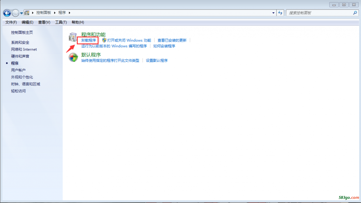Maximize the Control Panel window

tap(344, 5)
